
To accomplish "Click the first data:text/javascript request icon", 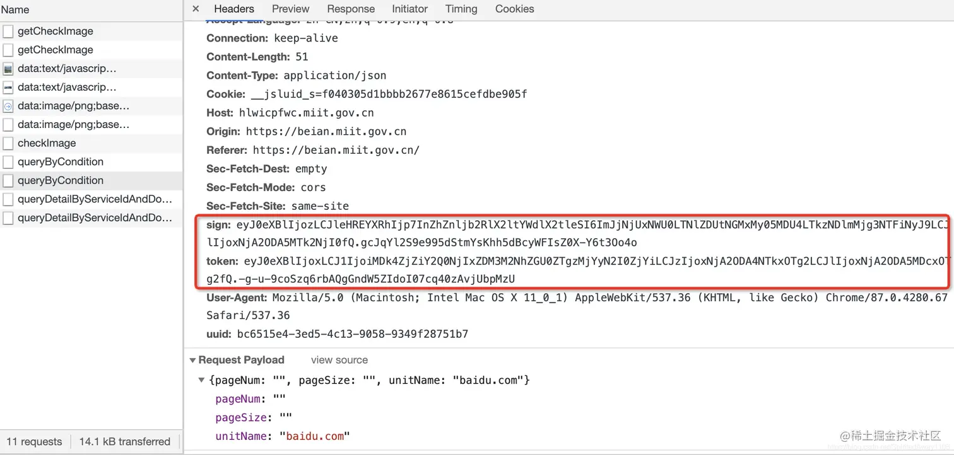I will pos(8,68).
